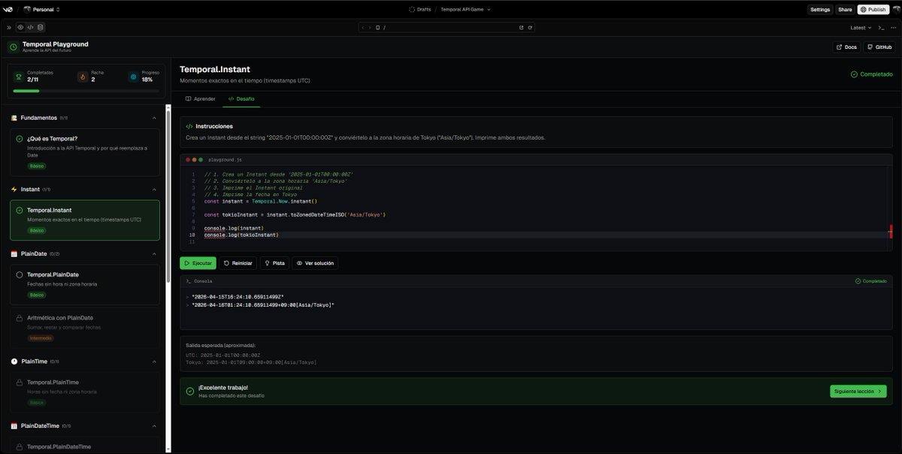The width and height of the screenshot is (902, 454).
Task: Click the Progreso target icon
Action: pyautogui.click(x=133, y=76)
